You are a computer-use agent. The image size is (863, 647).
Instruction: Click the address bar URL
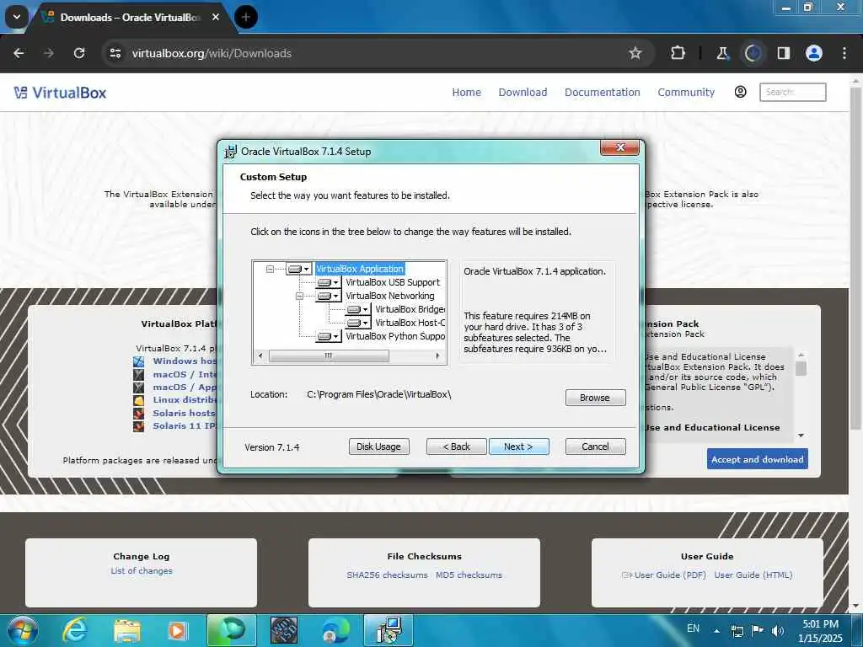pyautogui.click(x=212, y=53)
